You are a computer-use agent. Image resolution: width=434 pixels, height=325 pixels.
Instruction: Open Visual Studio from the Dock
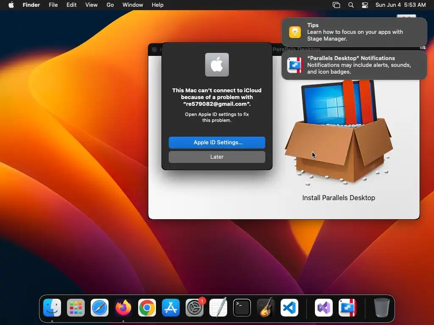pos(323,308)
